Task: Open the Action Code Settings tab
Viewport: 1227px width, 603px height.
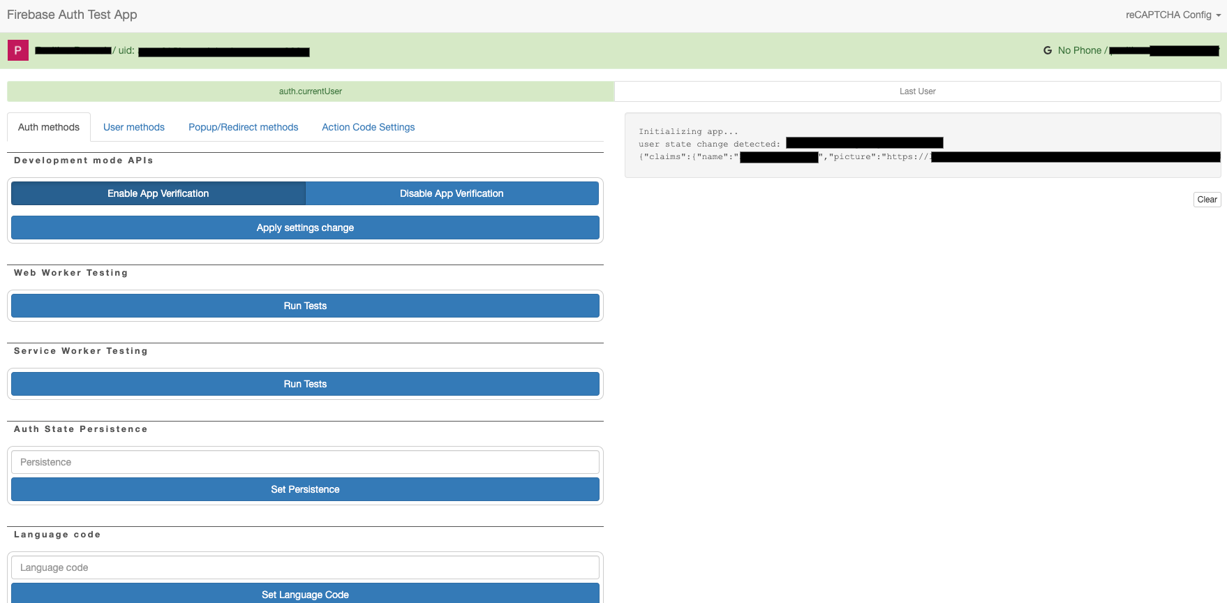Action: click(x=369, y=127)
